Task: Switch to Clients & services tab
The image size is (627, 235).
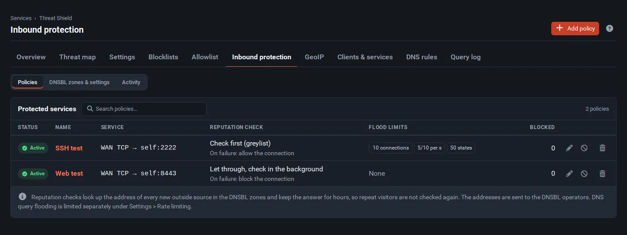Action: 365,57
